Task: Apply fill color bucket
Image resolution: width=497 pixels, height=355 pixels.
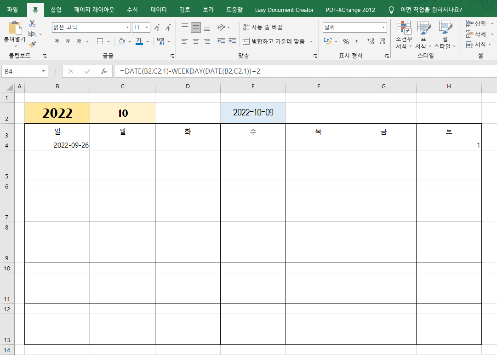Action: (x=122, y=41)
